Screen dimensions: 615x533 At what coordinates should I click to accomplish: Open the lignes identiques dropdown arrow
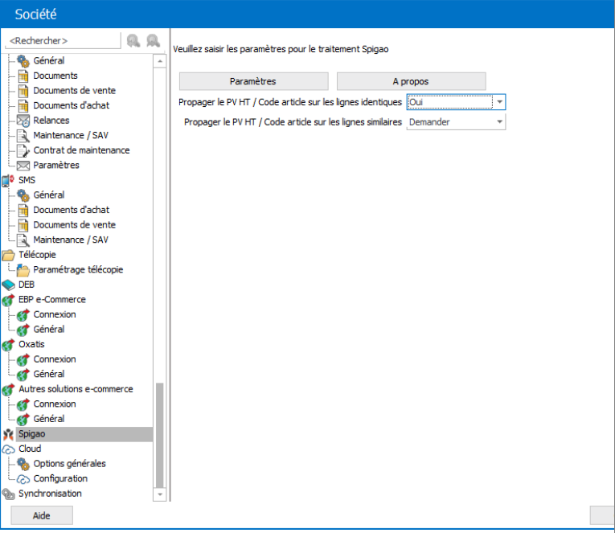click(499, 102)
